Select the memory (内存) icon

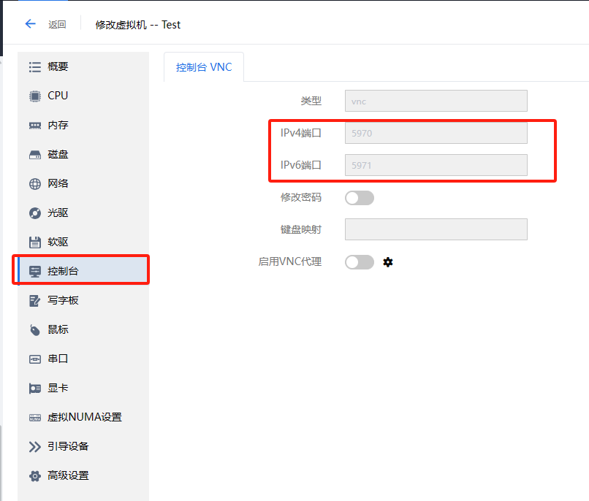pos(34,125)
